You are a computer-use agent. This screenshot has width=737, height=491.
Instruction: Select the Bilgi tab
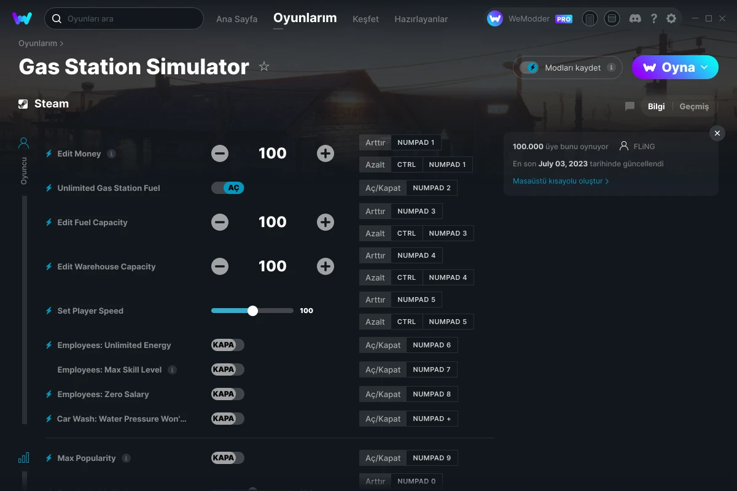click(656, 106)
